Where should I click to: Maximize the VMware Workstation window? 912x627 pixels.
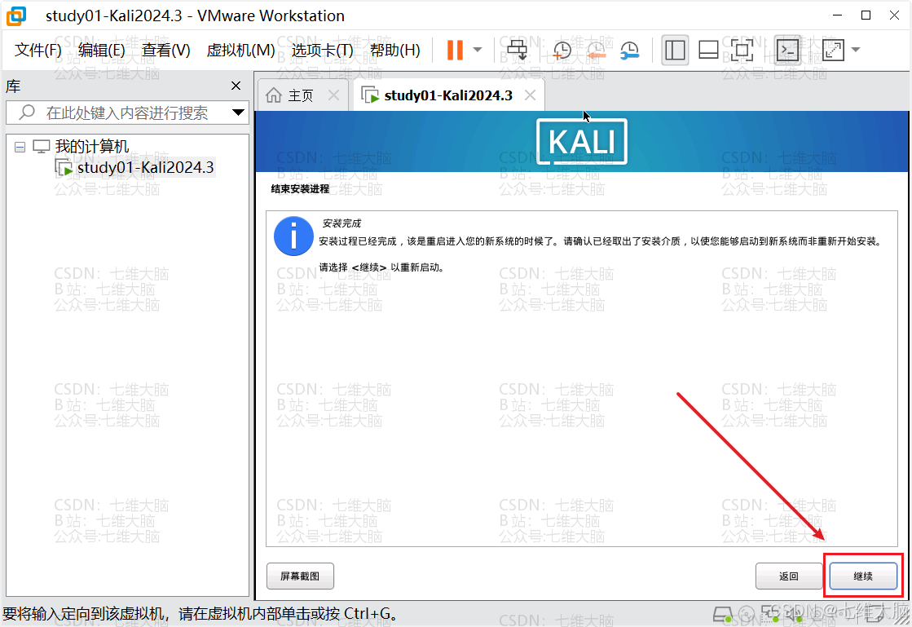tap(866, 15)
